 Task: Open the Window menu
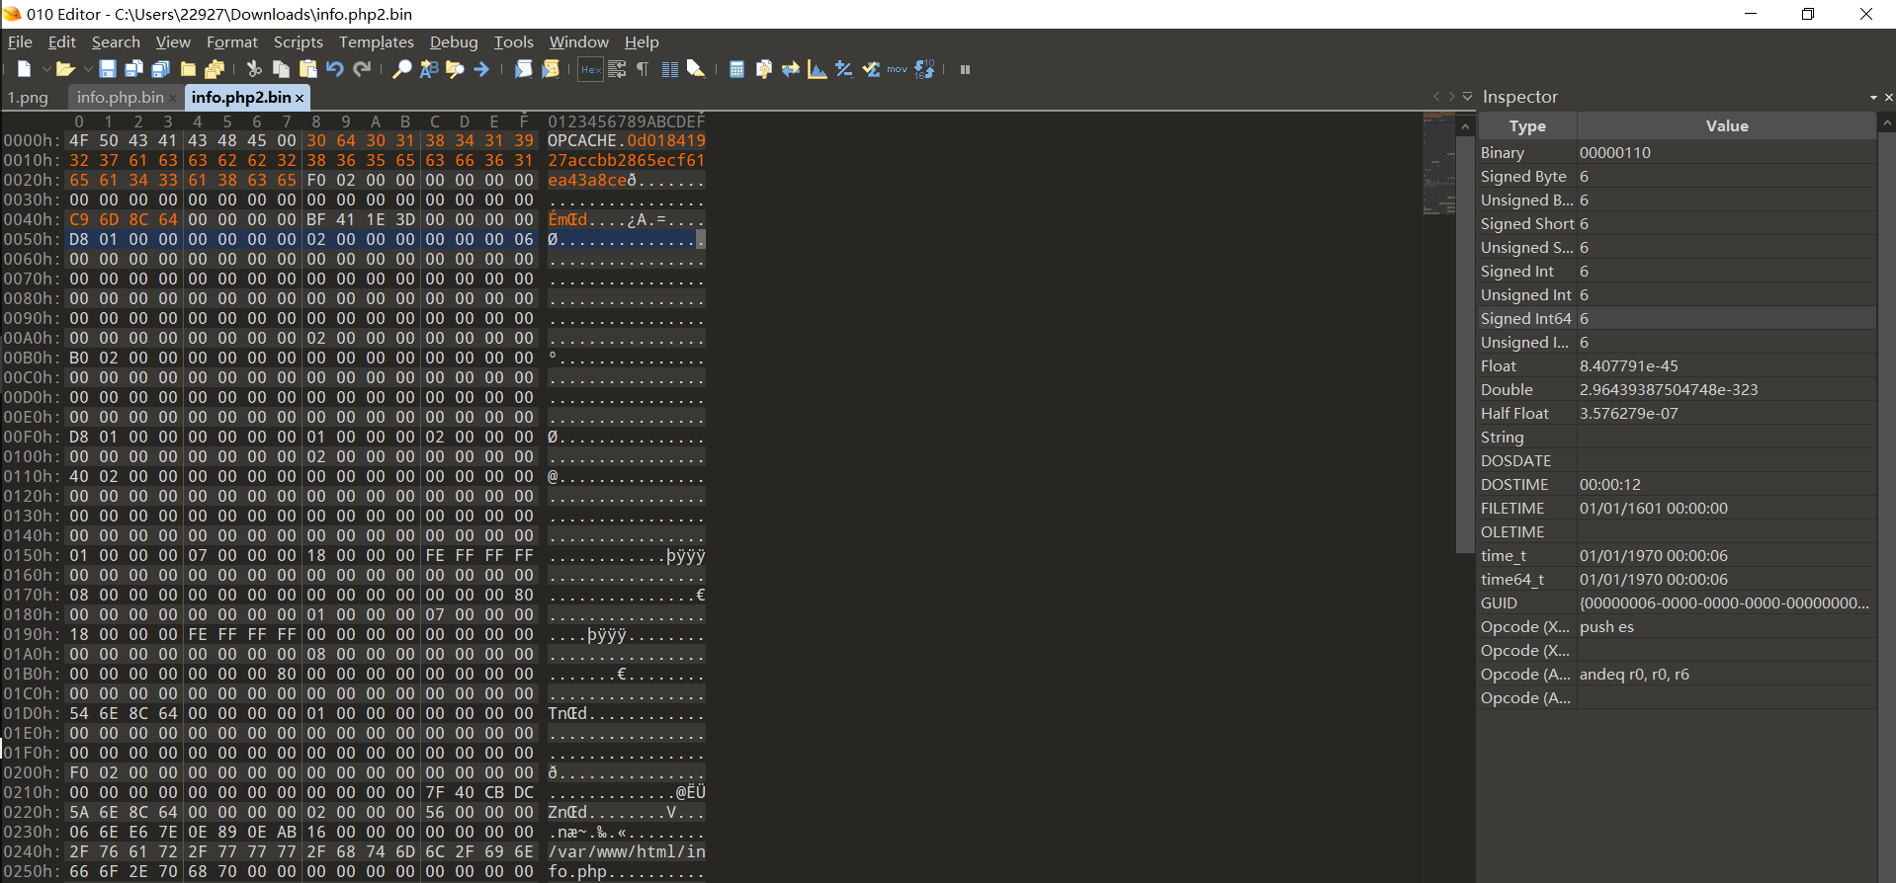coord(579,42)
